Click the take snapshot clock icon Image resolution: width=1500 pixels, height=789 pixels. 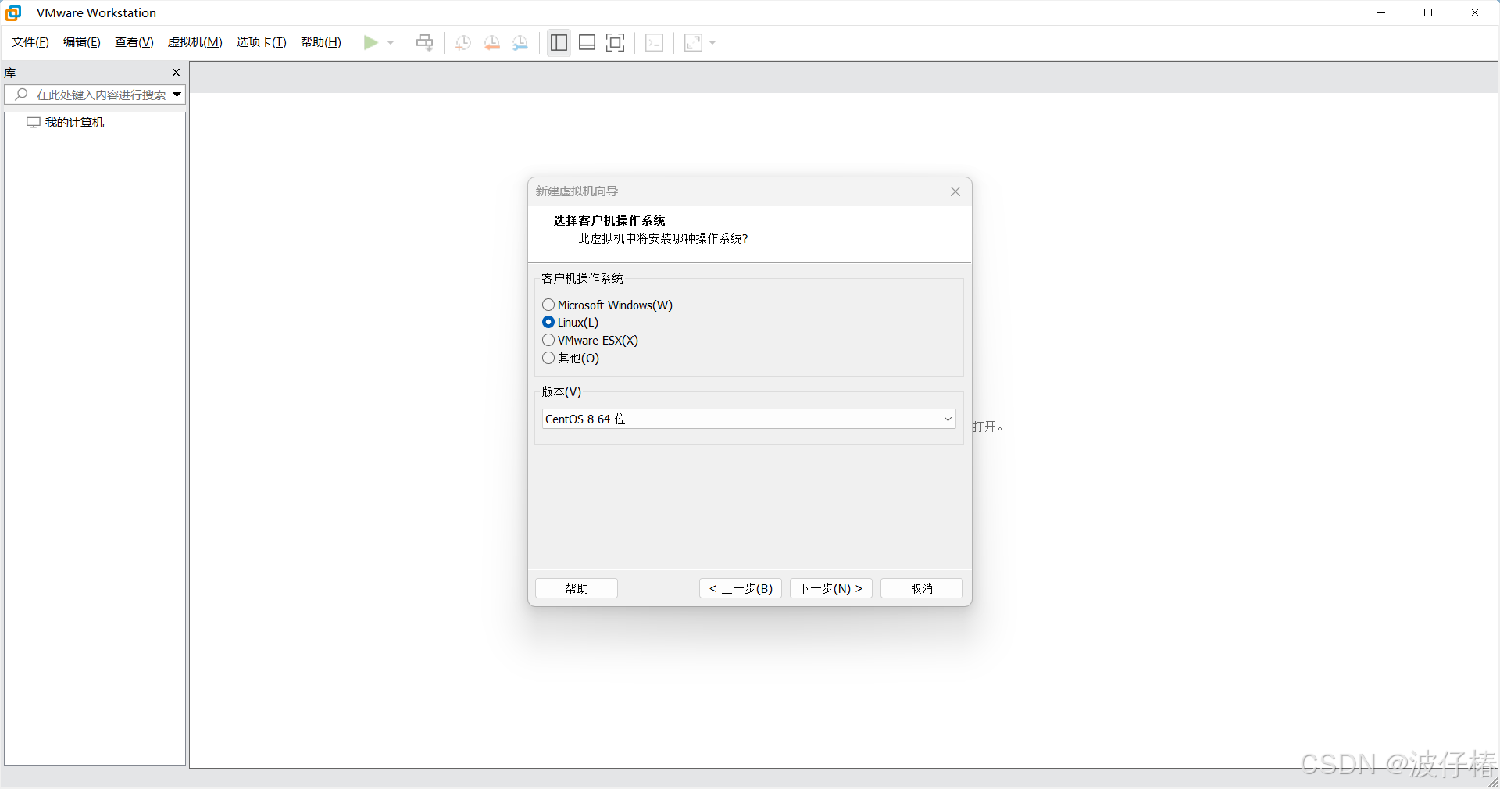tap(463, 42)
